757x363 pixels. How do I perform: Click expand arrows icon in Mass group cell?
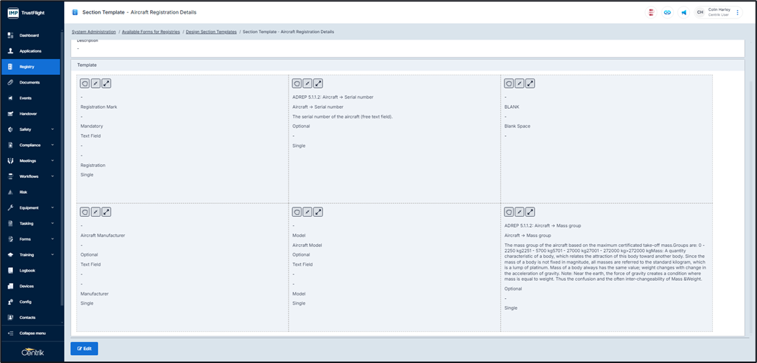point(530,212)
